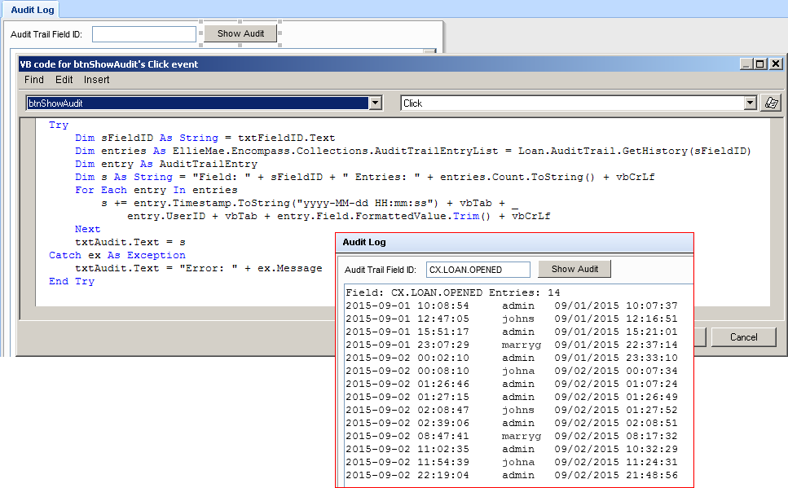Click the 'Field: CX.LOAN.OPENED Entries: 14' header line
788x488 pixels.
click(453, 292)
